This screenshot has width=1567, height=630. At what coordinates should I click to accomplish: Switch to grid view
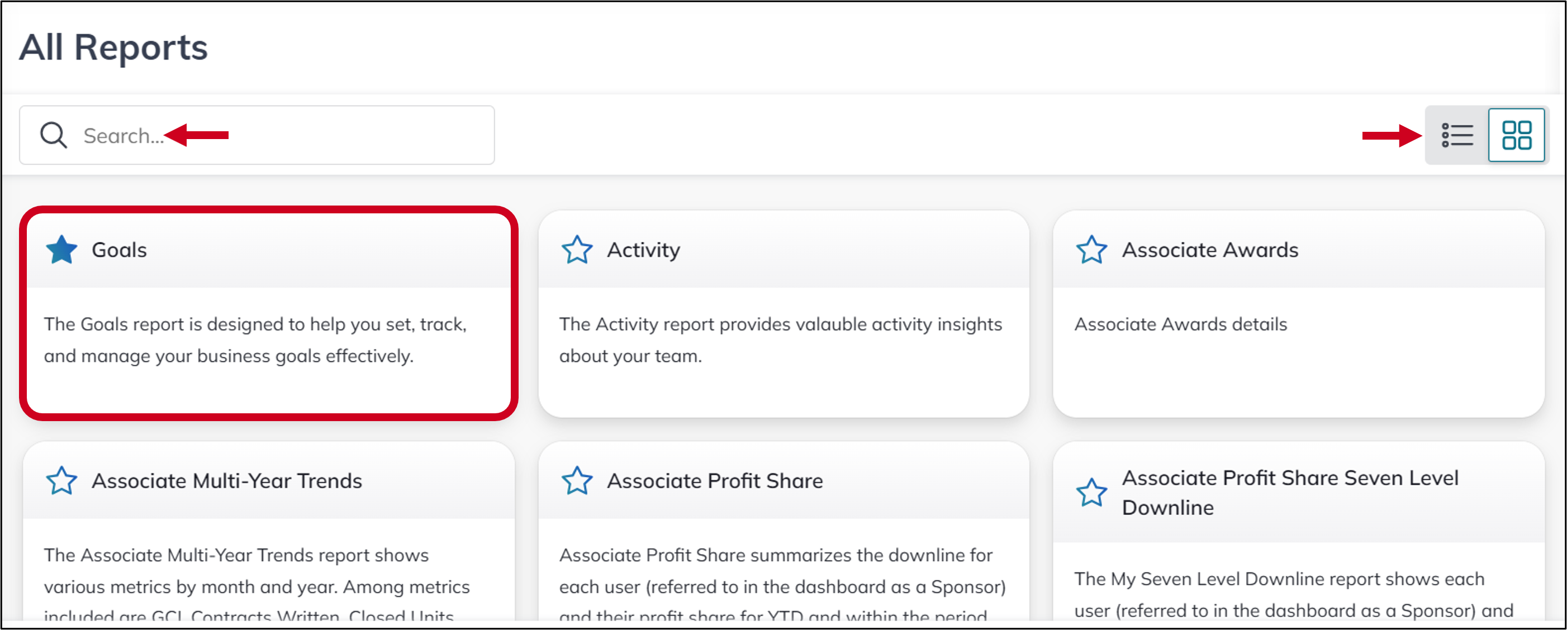coord(1516,135)
